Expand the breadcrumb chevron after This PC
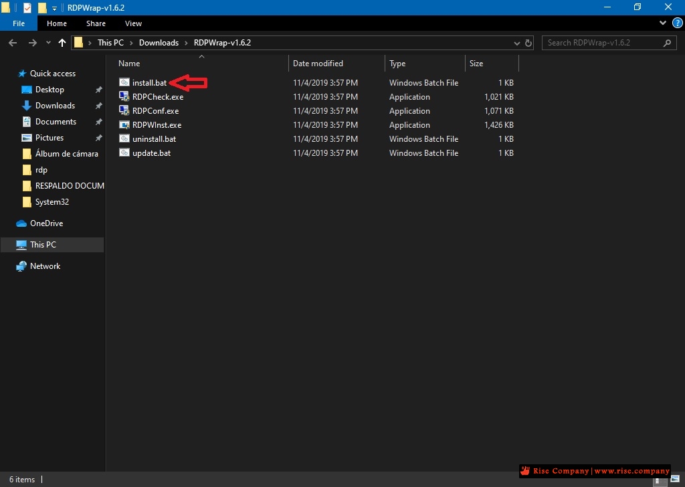The height and width of the screenshot is (487, 685). point(131,43)
